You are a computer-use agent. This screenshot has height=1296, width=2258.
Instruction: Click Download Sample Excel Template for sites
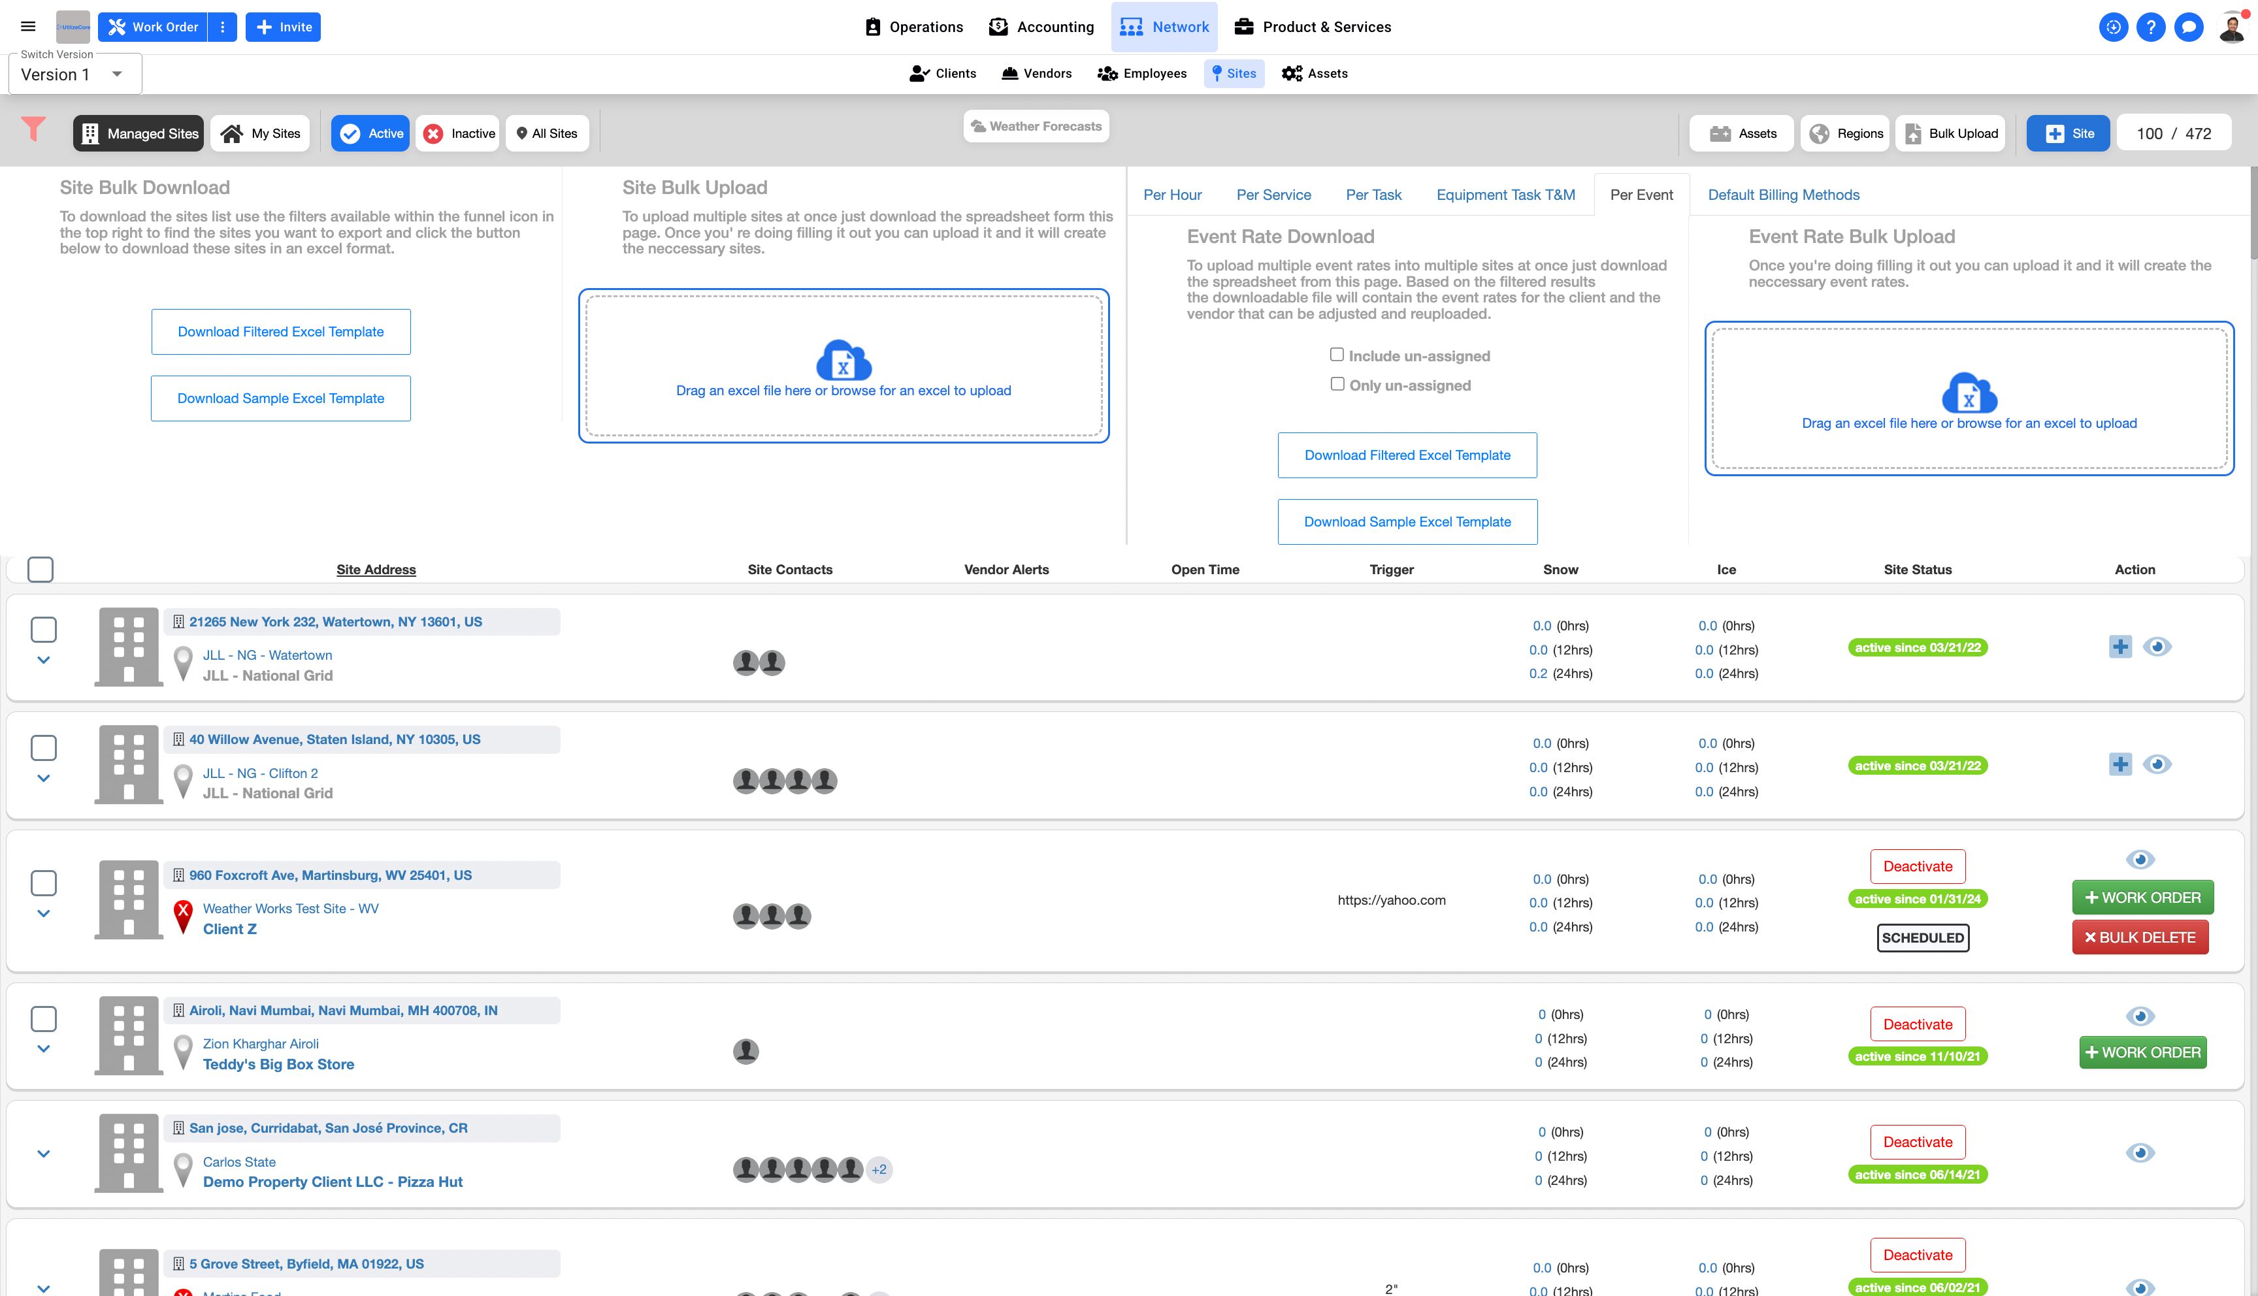click(x=280, y=398)
